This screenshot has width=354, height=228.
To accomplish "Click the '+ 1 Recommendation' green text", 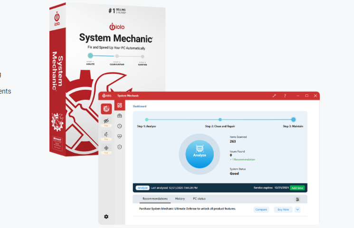I will [x=242, y=160].
